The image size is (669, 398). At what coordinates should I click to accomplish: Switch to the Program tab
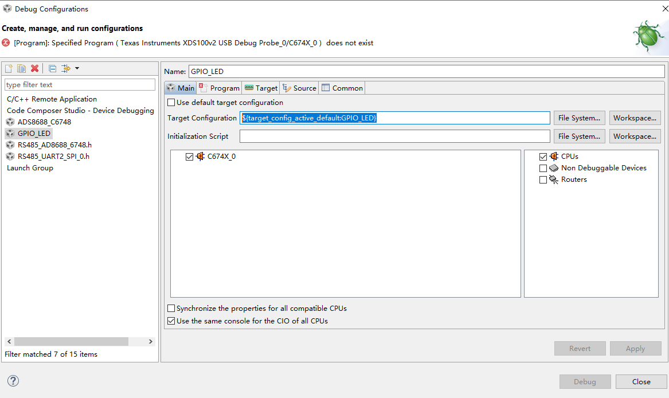click(219, 88)
